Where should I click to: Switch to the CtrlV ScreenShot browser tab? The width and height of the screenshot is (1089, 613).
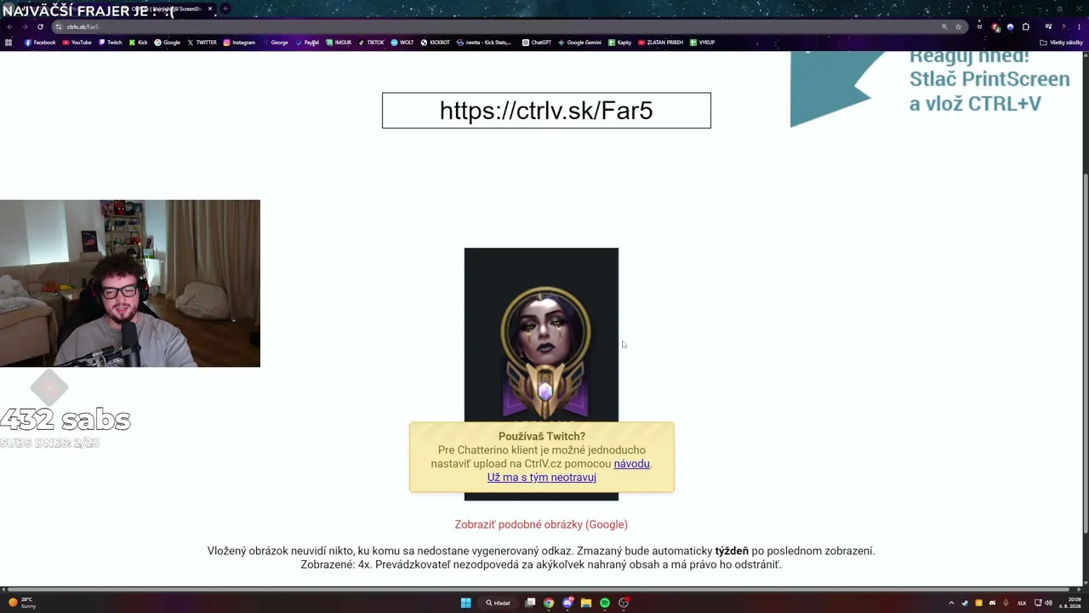tap(166, 9)
